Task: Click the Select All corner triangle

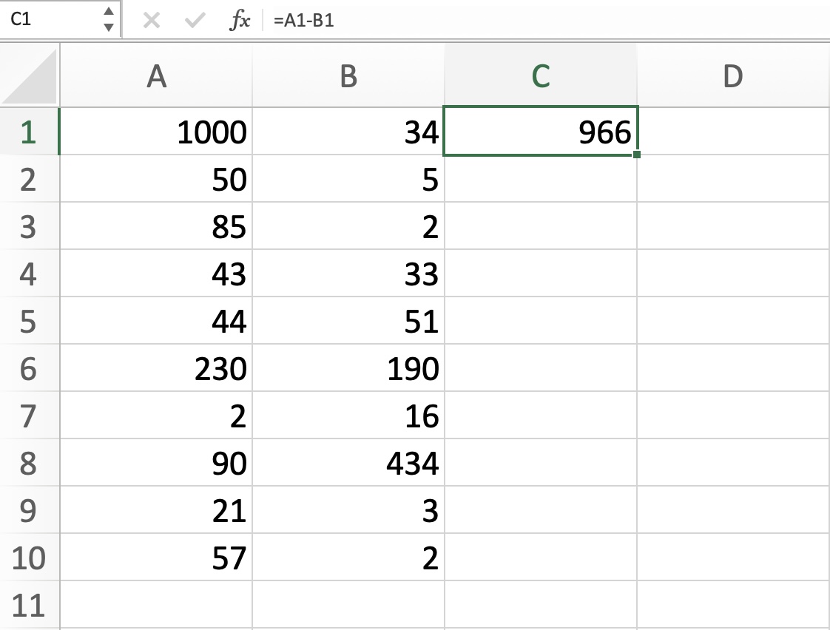Action: pyautogui.click(x=30, y=75)
